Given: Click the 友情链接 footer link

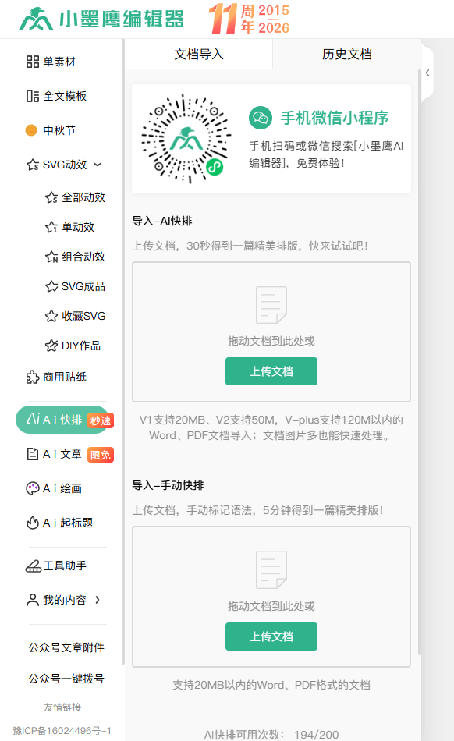Looking at the screenshot, I should pos(62,707).
